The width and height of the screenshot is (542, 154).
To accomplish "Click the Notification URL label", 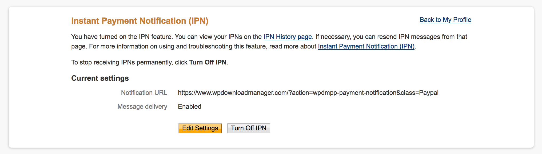I will (144, 93).
